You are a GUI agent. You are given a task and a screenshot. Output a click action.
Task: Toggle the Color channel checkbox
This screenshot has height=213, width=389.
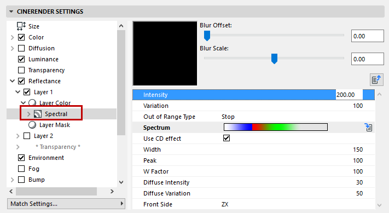point(21,37)
